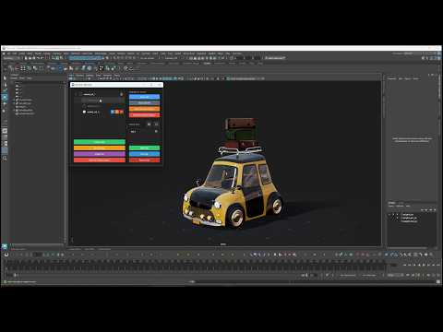Click the purple button in floating window

tap(100, 154)
